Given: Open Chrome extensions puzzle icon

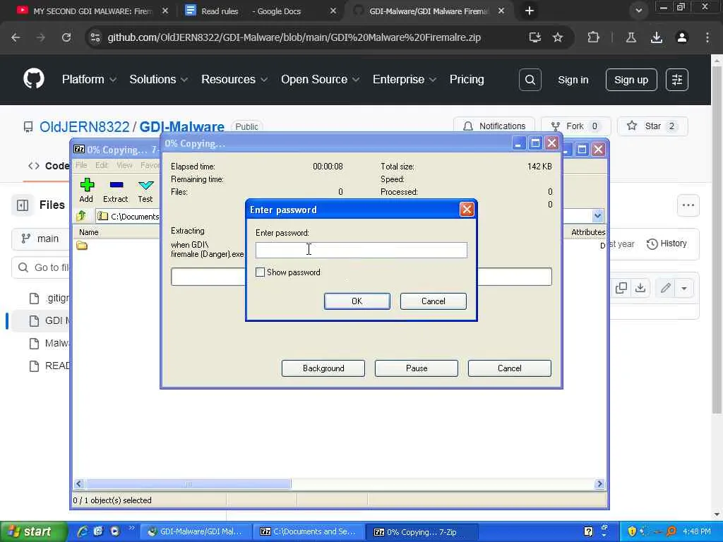Looking at the screenshot, I should click(x=593, y=37).
